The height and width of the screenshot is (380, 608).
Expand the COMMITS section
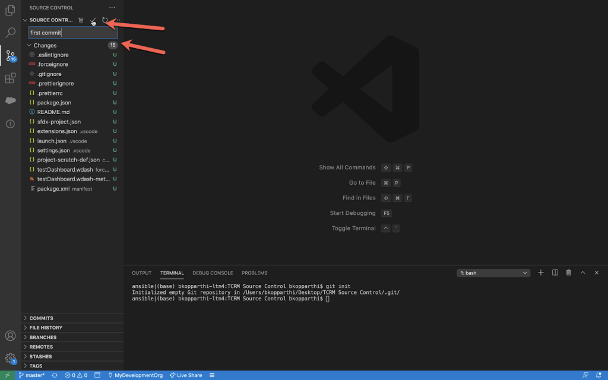click(x=41, y=318)
